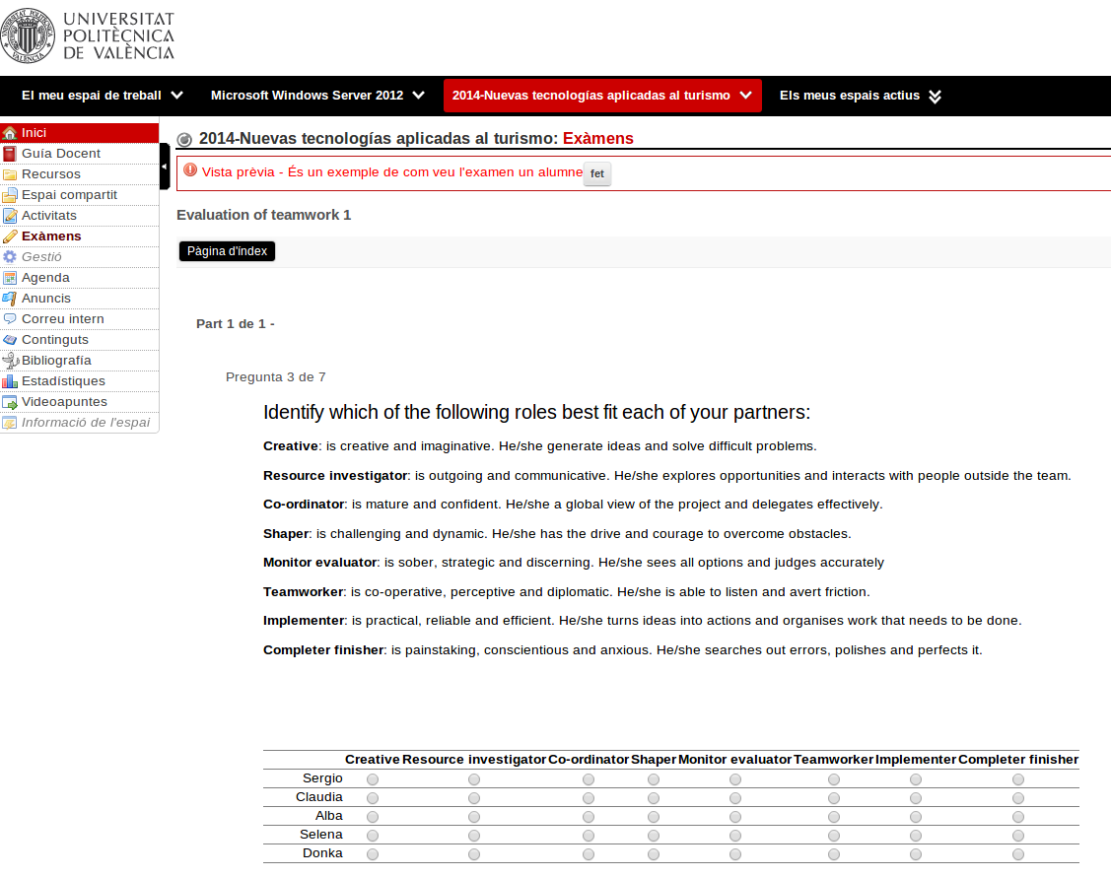Image resolution: width=1111 pixels, height=877 pixels.
Task: Expand the 'El meu espai de treball' dropdown
Action: (x=103, y=96)
